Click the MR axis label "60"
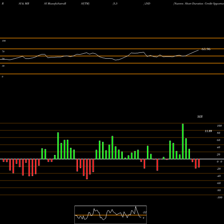The width and height of the screenshot is (224, 224). pos(219,140)
